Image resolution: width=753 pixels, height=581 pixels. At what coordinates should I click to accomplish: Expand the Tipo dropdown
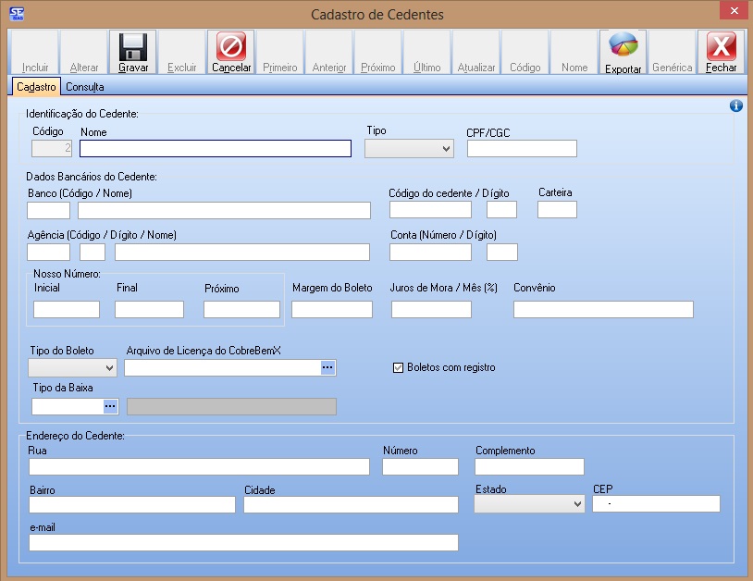pyautogui.click(x=409, y=148)
